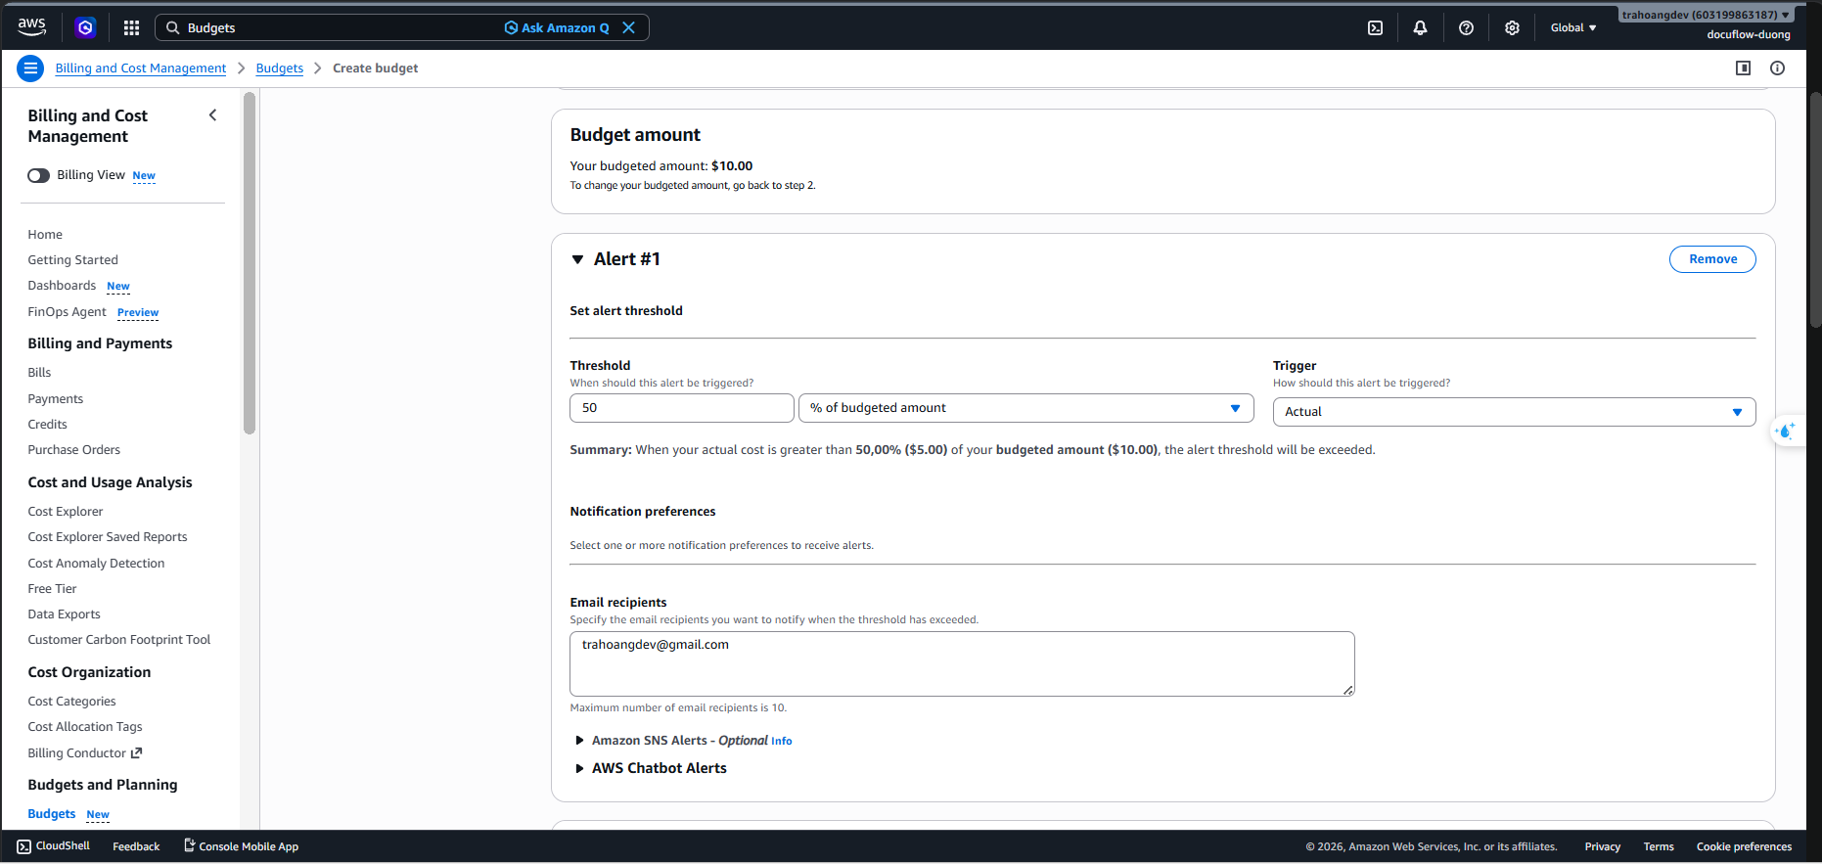Open Console Mobile App link in footer
Viewport: 1822px width, 864px height.
[x=242, y=846]
